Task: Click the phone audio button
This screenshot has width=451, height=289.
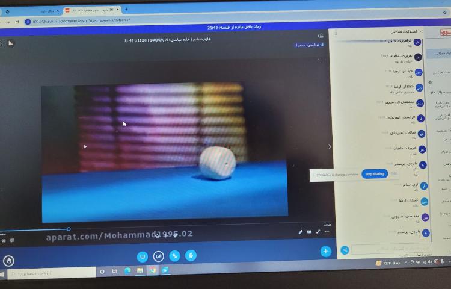Action: tap(175, 256)
